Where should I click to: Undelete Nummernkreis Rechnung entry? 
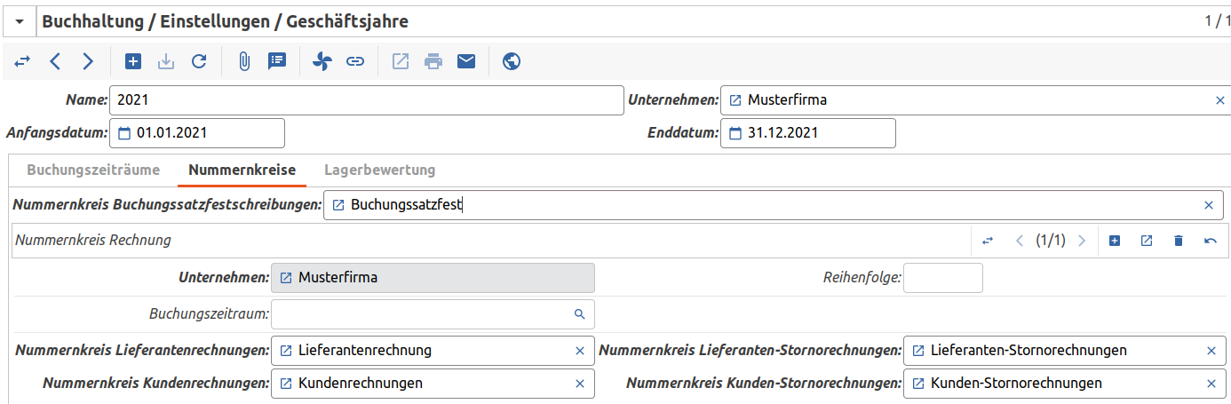(1211, 241)
